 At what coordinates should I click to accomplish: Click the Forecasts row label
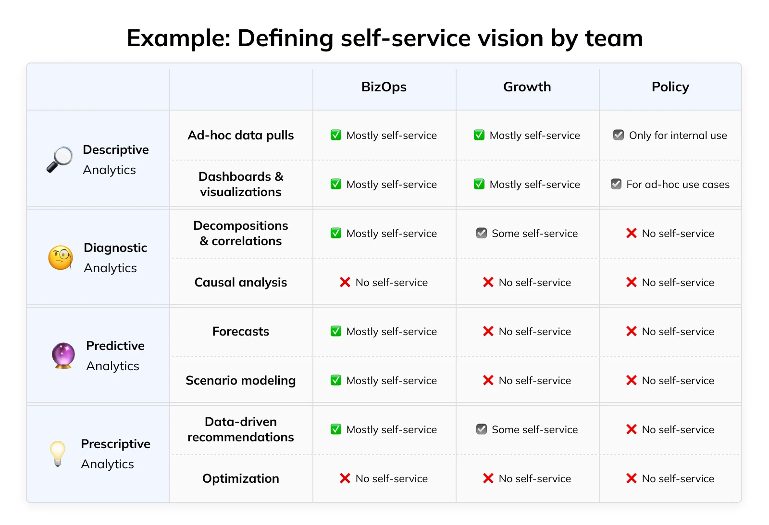241,331
